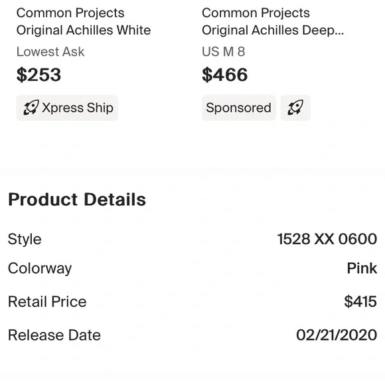Image resolution: width=385 pixels, height=385 pixels.
Task: Click the Style row label
Action: pyautogui.click(x=25, y=239)
